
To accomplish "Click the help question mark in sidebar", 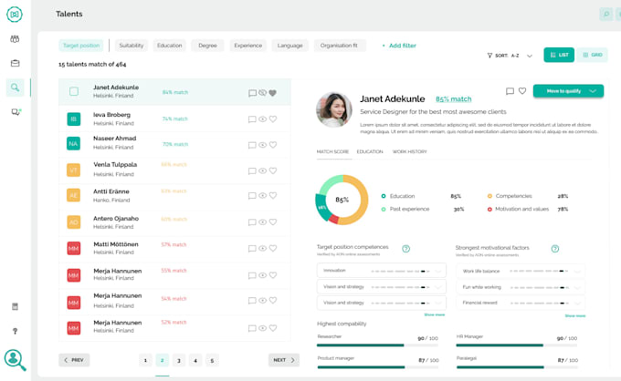I will (15, 331).
